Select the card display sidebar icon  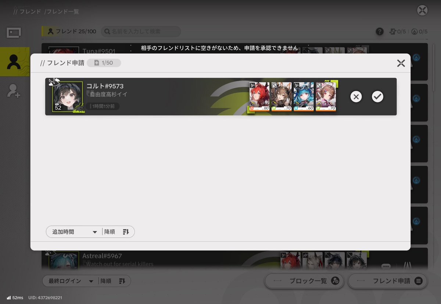[x=14, y=33]
